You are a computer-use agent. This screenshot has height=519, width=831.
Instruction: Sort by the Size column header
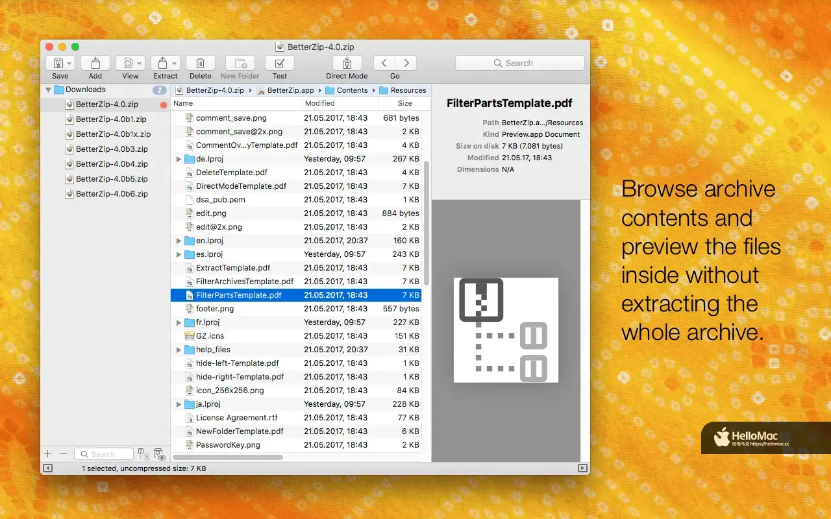point(404,103)
